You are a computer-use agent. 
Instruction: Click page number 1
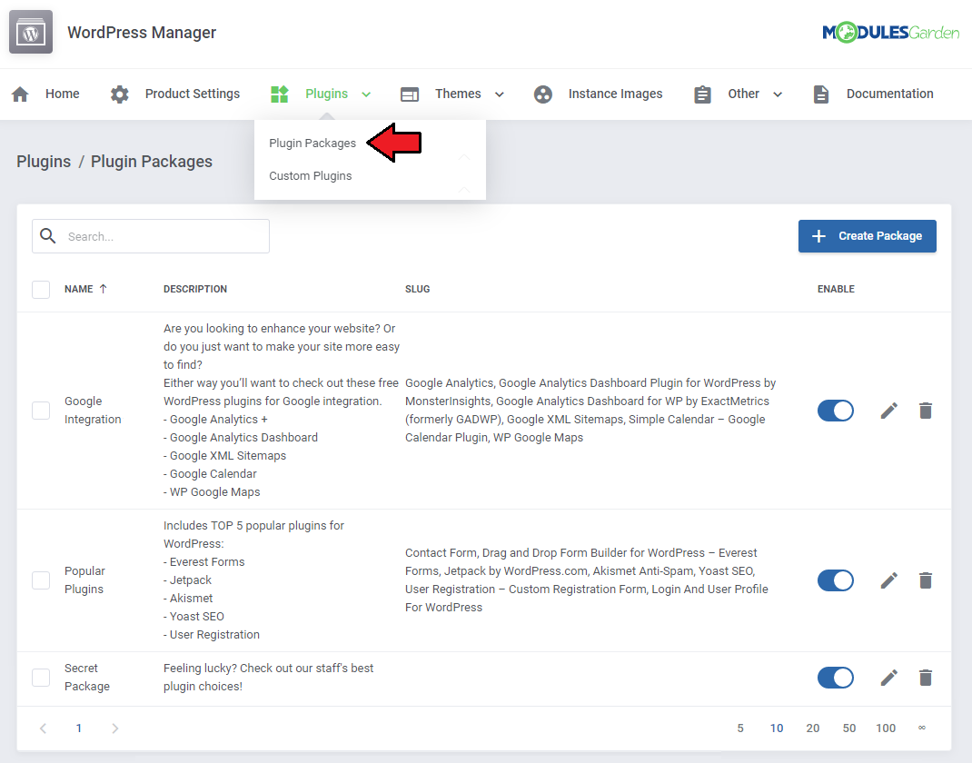pyautogui.click(x=79, y=728)
